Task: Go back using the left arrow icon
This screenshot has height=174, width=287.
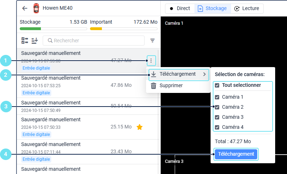Action: tap(25, 8)
